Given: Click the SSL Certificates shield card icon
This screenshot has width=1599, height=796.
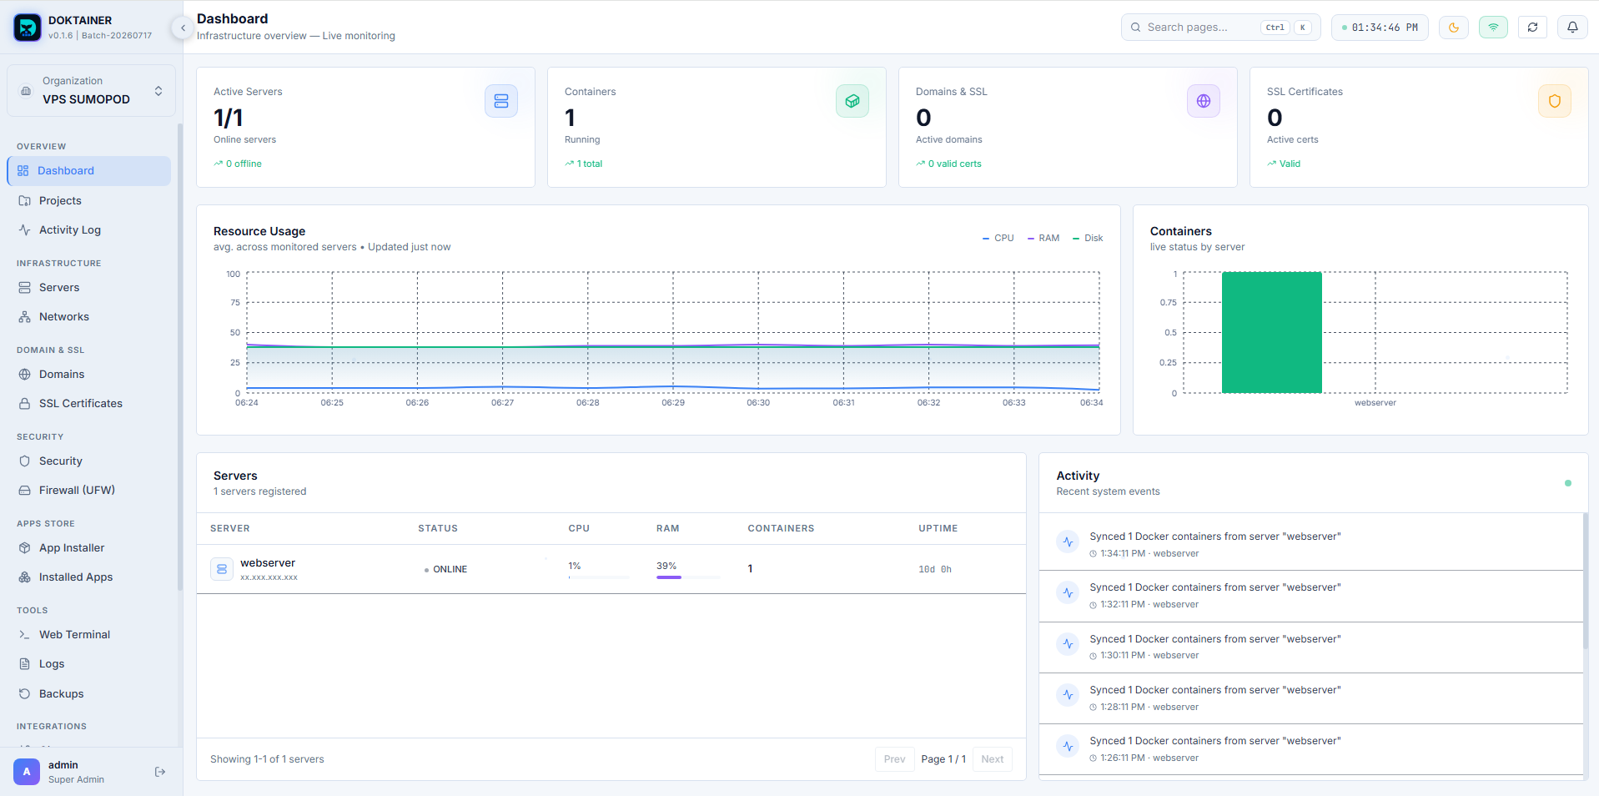Looking at the screenshot, I should point(1555,101).
